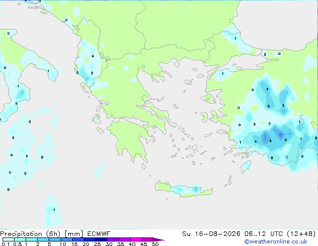This screenshot has height=246, width=318.
Task: Click the "0.1" legend scale label
Action: pos(6,244)
